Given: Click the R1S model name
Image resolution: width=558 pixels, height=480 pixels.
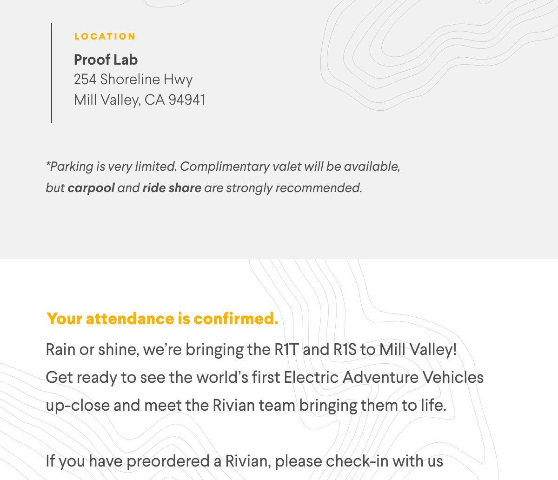Looking at the screenshot, I should [345, 349].
